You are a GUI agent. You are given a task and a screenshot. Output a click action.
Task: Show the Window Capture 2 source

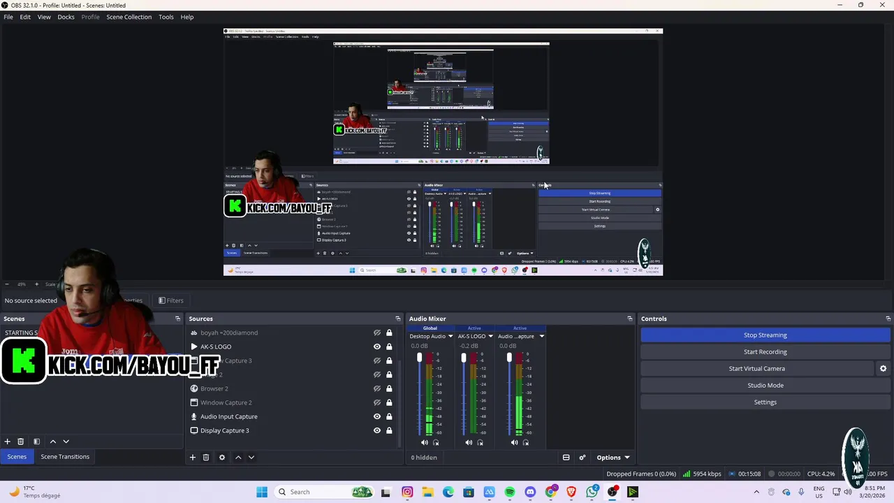[x=377, y=402]
